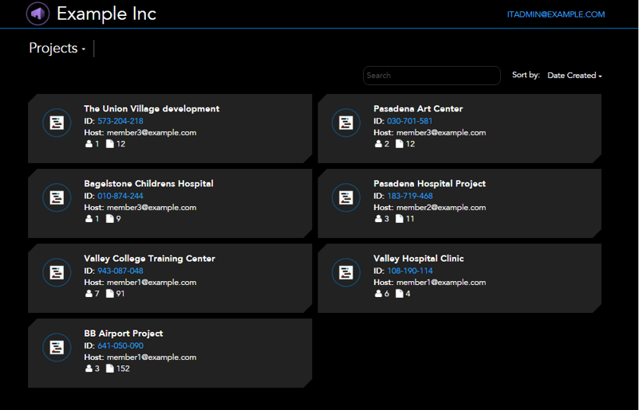The image size is (639, 410).
Task: Open project ID 183-719-468 link
Action: click(x=409, y=196)
